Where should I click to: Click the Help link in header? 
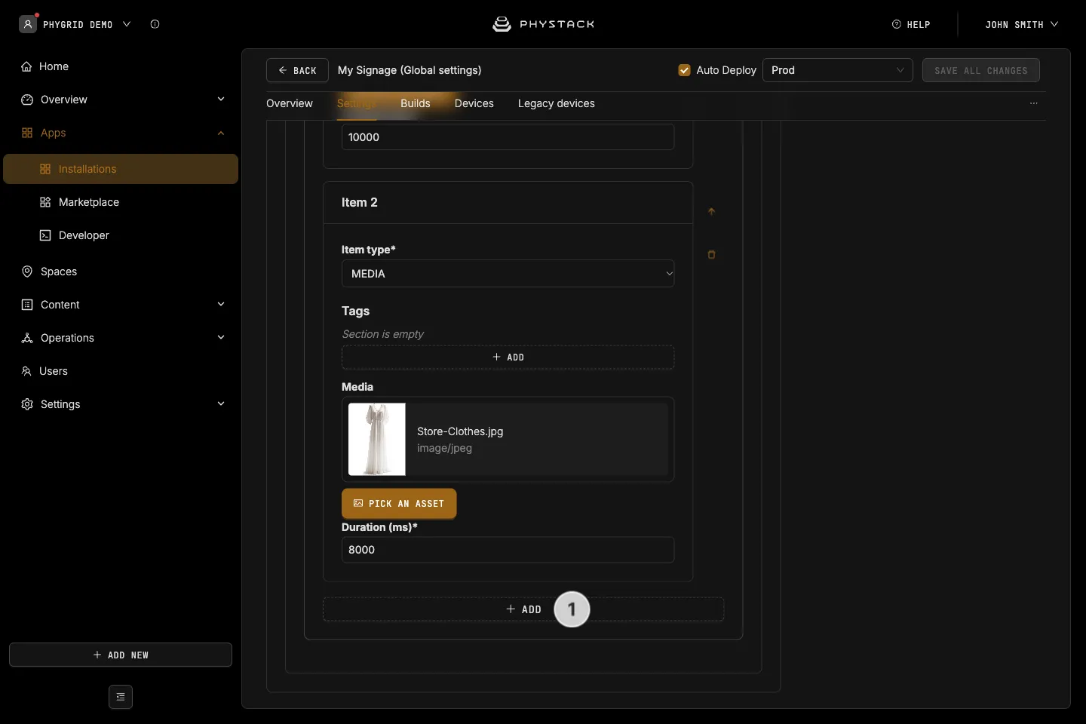pos(911,24)
